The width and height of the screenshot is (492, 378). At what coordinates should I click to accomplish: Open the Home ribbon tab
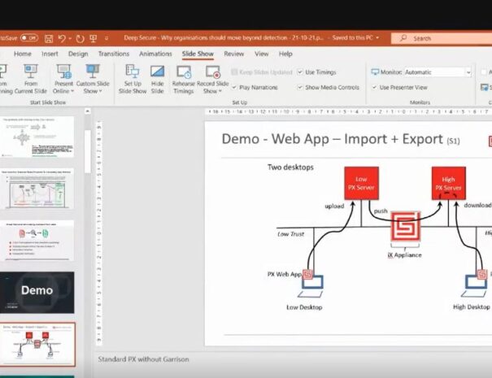23,54
